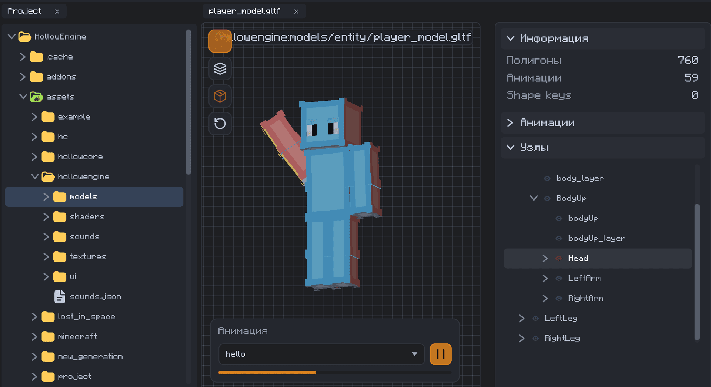Toggle visibility of the Head node
Viewport: 711px width, 387px height.
pyautogui.click(x=559, y=258)
